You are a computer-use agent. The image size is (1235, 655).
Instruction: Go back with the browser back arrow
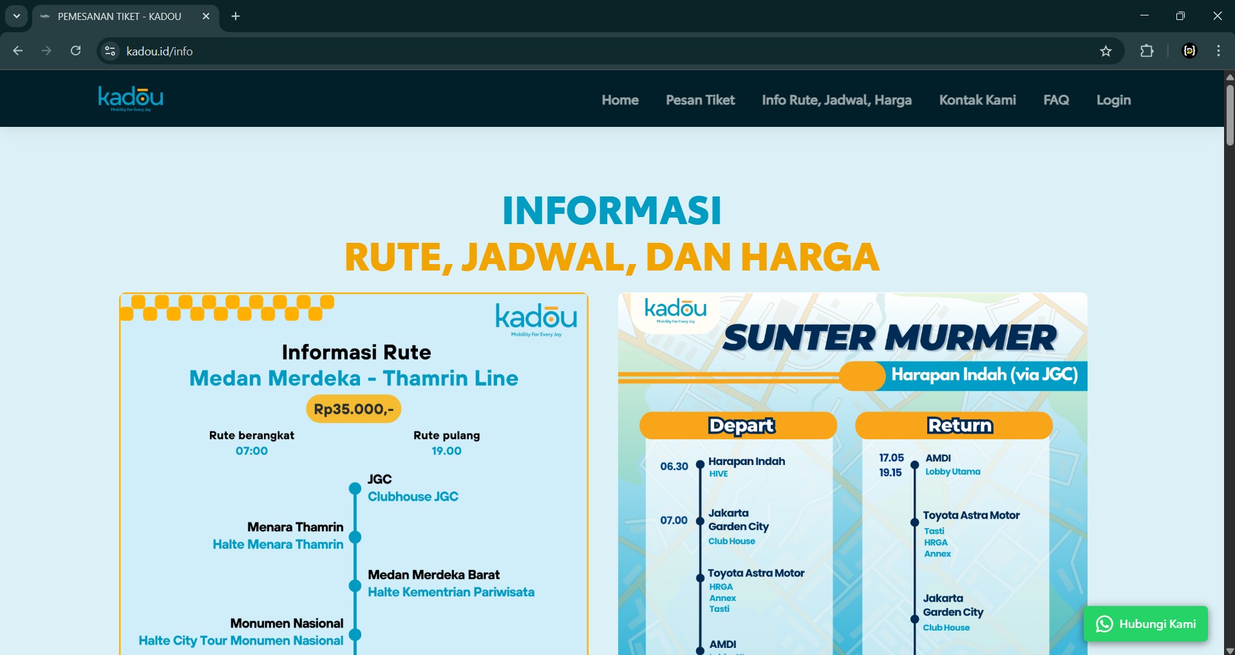(18, 51)
